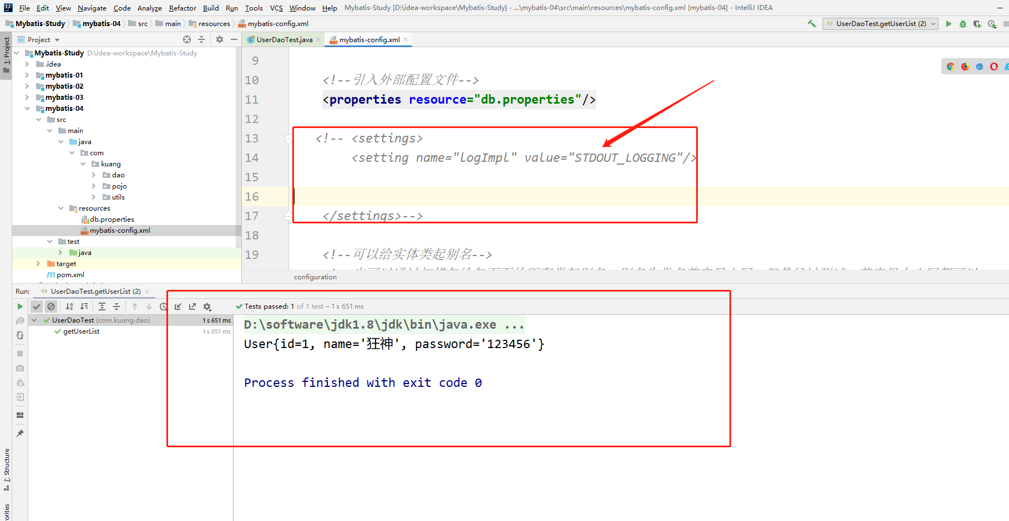Viewport: 1009px width, 521px height.
Task: Select getUserList test result
Action: pyautogui.click(x=81, y=331)
